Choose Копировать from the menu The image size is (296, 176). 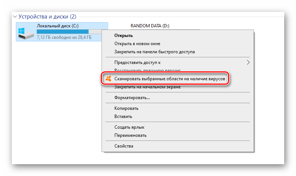click(126, 108)
